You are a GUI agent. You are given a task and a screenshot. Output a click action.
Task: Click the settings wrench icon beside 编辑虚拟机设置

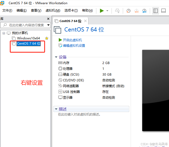pyautogui.click(x=60, y=45)
